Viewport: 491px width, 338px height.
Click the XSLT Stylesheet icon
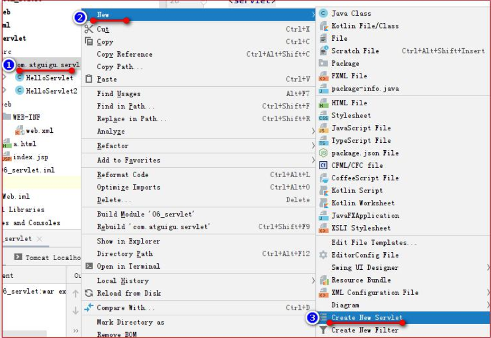pyautogui.click(x=323, y=228)
